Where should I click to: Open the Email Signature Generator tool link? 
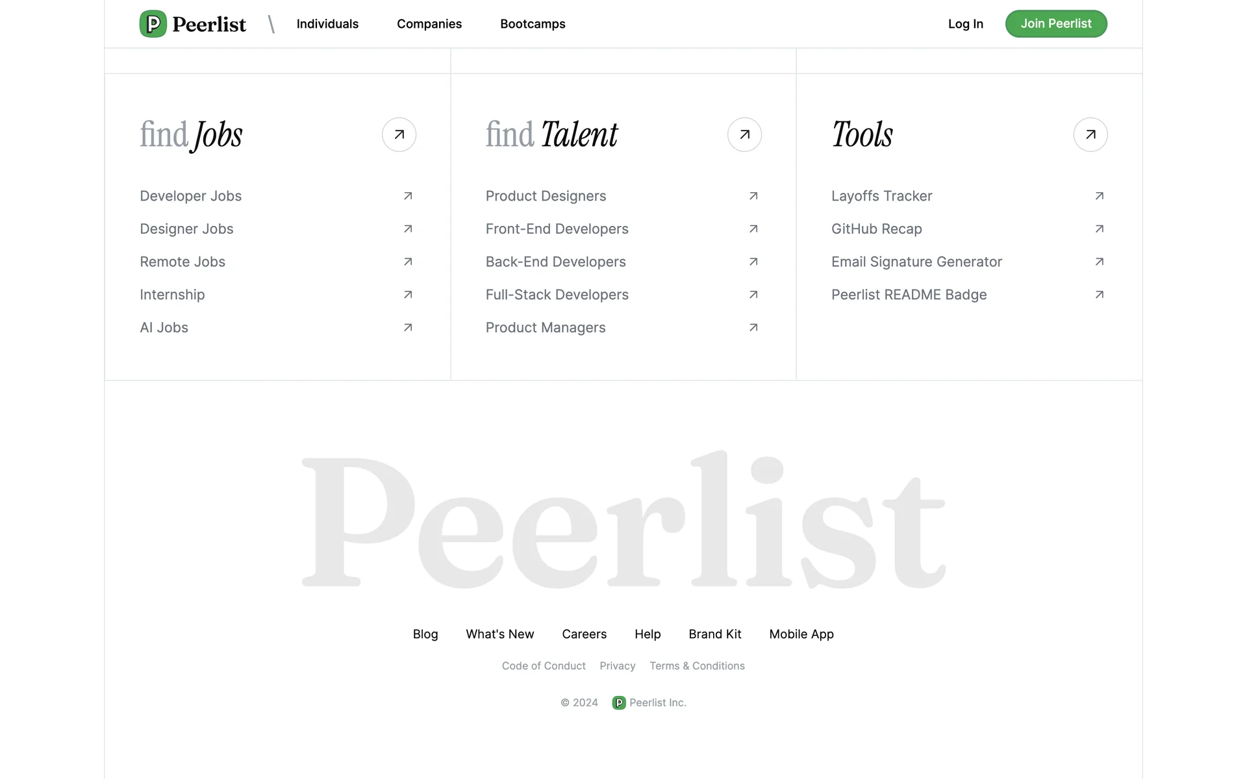(916, 262)
